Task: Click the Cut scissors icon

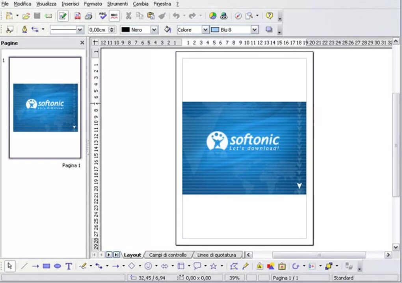Action: (128, 16)
